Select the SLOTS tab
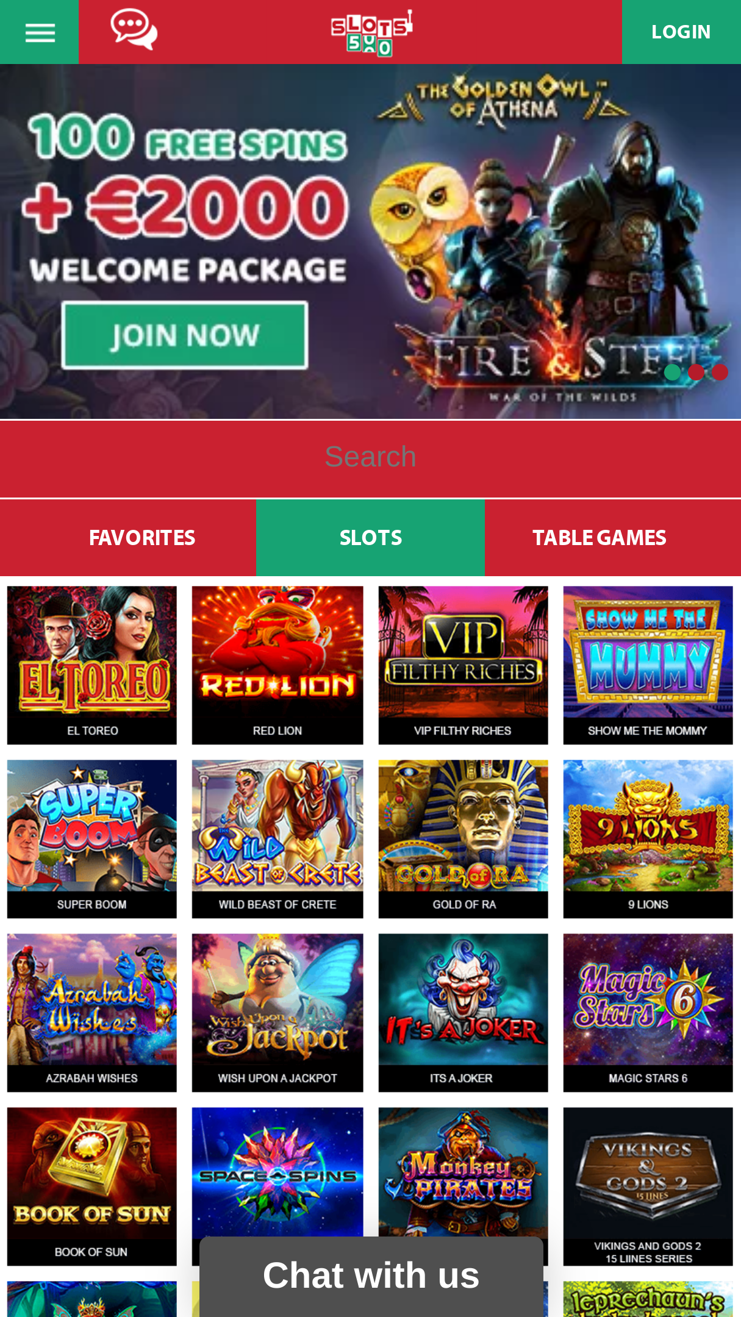The image size is (741, 1317). click(371, 538)
